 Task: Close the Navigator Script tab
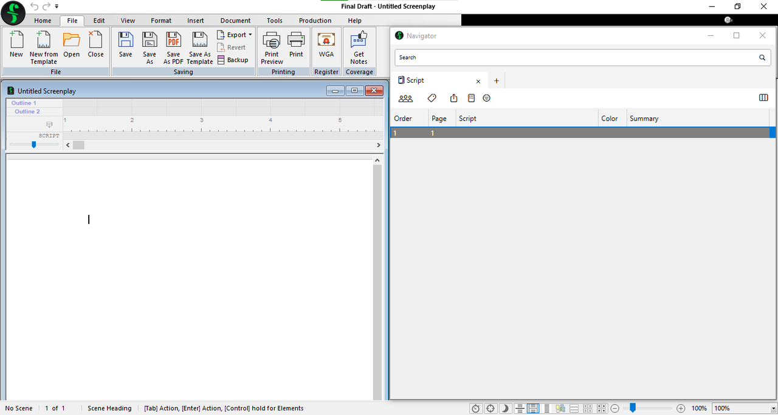(x=478, y=81)
